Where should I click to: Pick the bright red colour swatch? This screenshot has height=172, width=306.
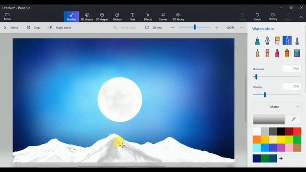(x=297, y=131)
